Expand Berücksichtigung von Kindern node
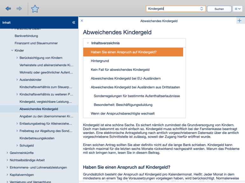 click(17, 58)
